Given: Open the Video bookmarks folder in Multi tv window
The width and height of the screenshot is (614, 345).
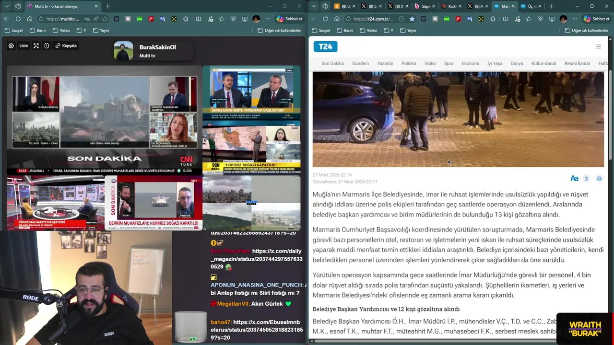Looking at the screenshot, I should click(x=61, y=30).
